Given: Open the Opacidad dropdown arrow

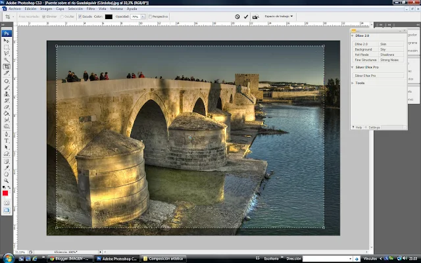Looking at the screenshot, I should [143, 16].
